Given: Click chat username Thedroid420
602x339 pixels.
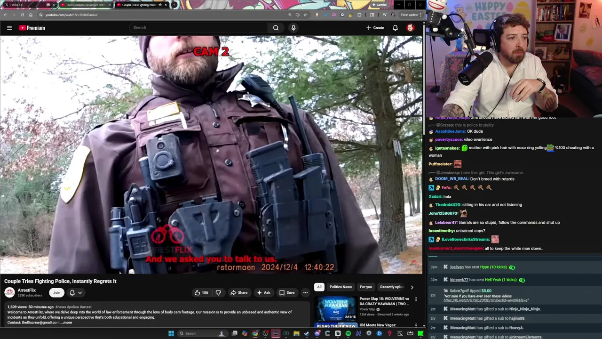Looking at the screenshot, I should pos(448,205).
